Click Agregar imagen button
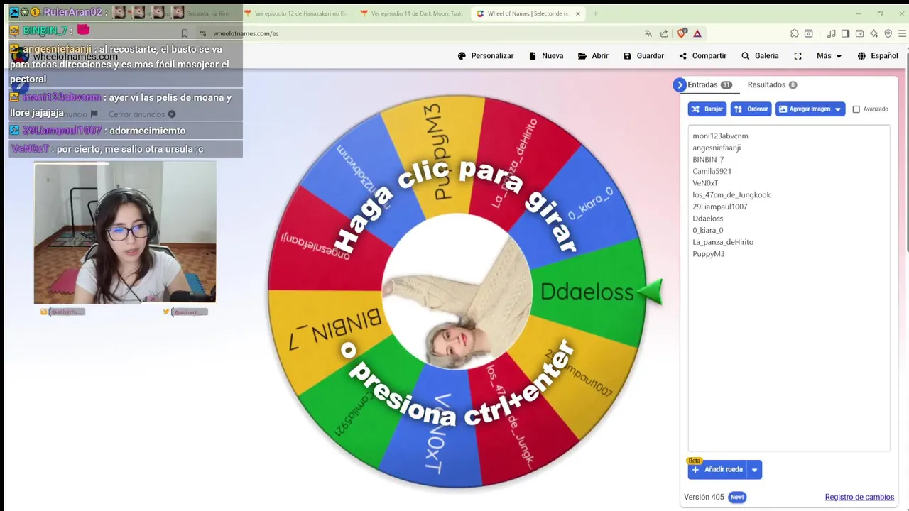Viewport: 909px width, 511px height. coord(804,109)
